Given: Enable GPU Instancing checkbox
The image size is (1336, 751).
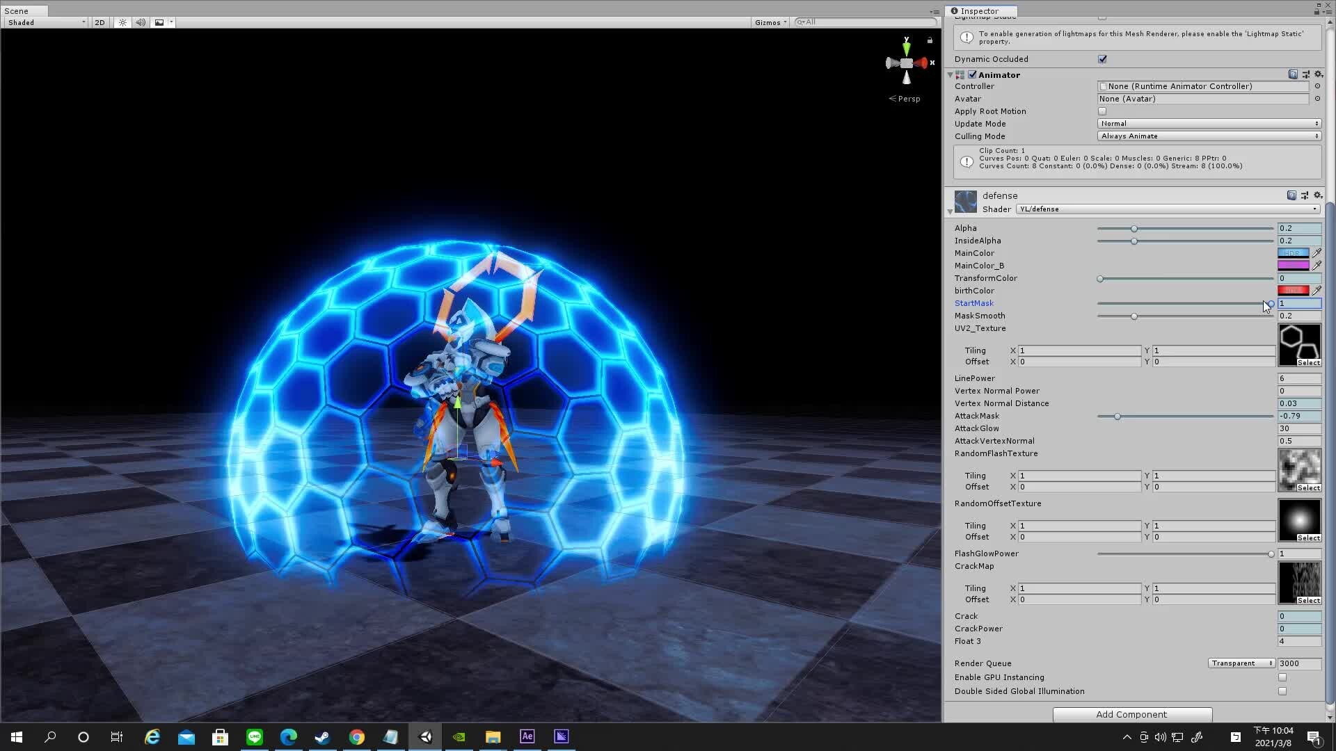Looking at the screenshot, I should coord(1281,677).
